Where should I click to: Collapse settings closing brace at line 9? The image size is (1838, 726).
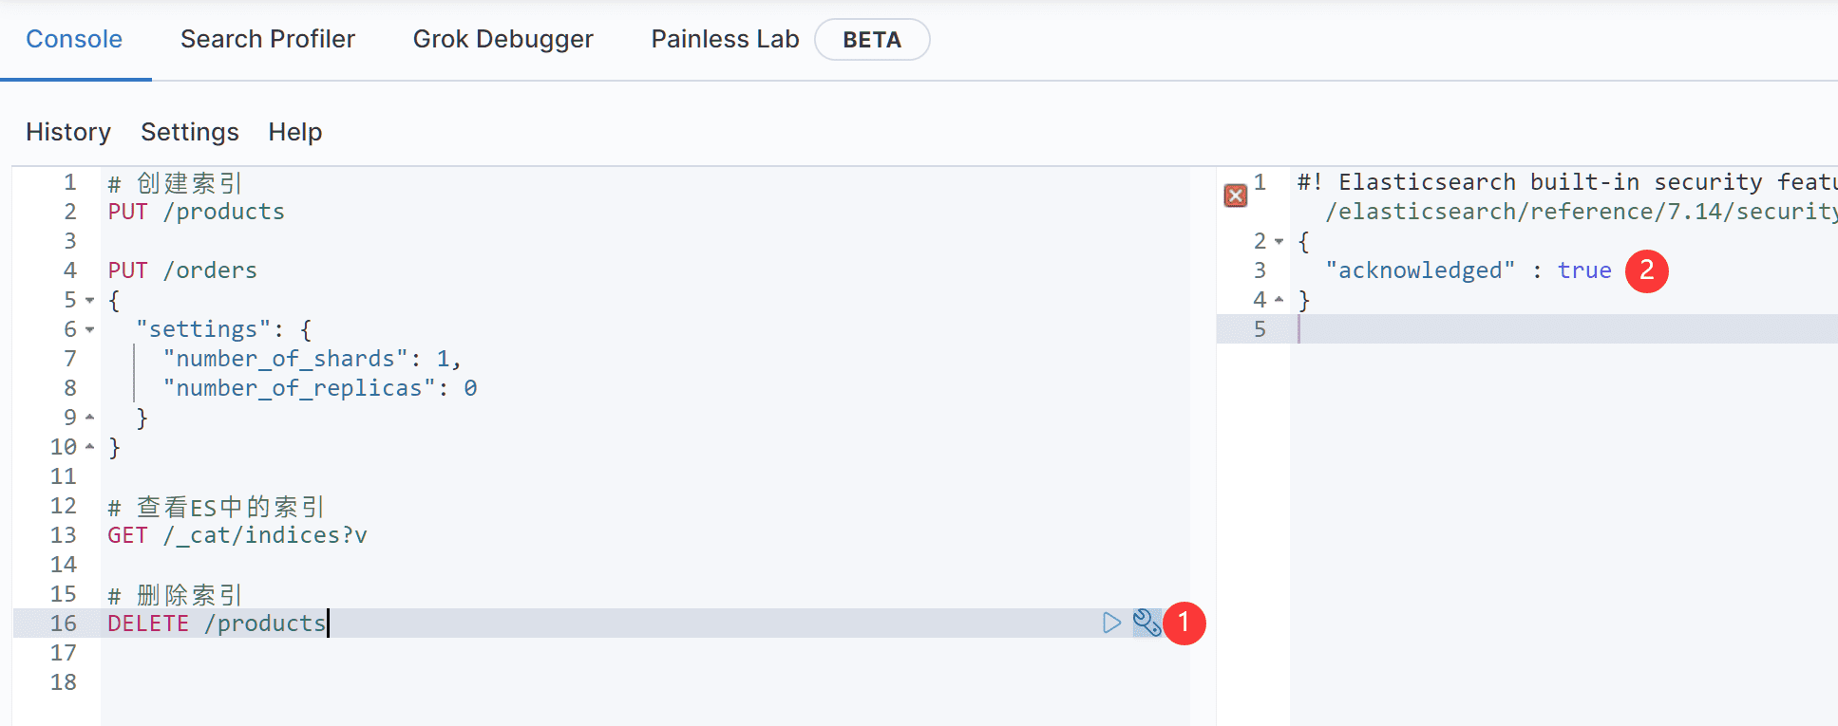90,418
